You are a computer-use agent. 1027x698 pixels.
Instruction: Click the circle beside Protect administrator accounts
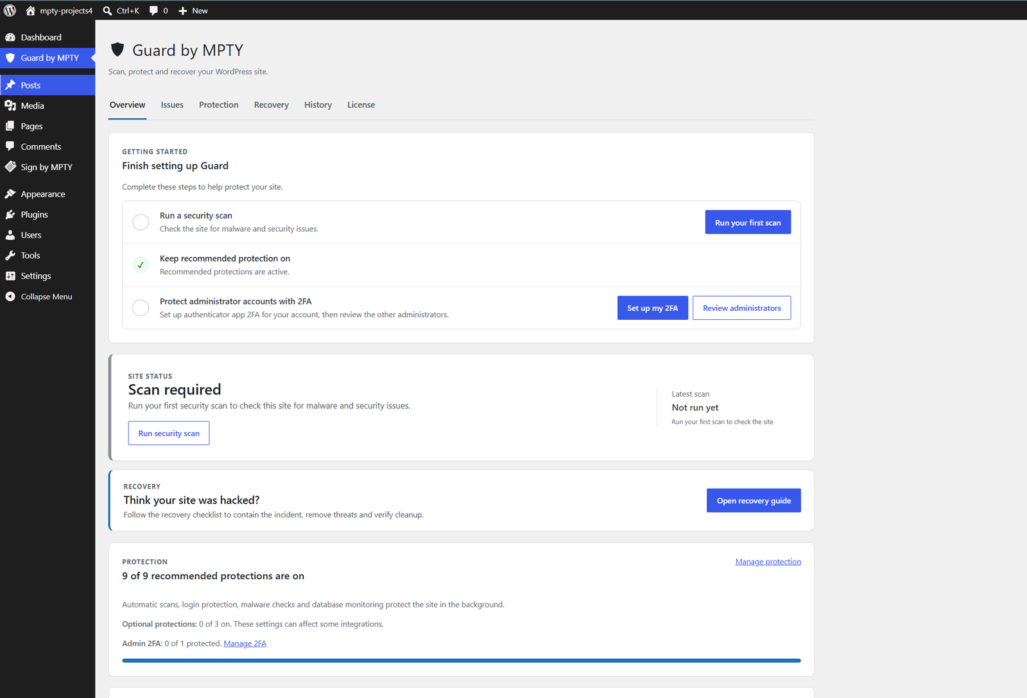(x=141, y=308)
